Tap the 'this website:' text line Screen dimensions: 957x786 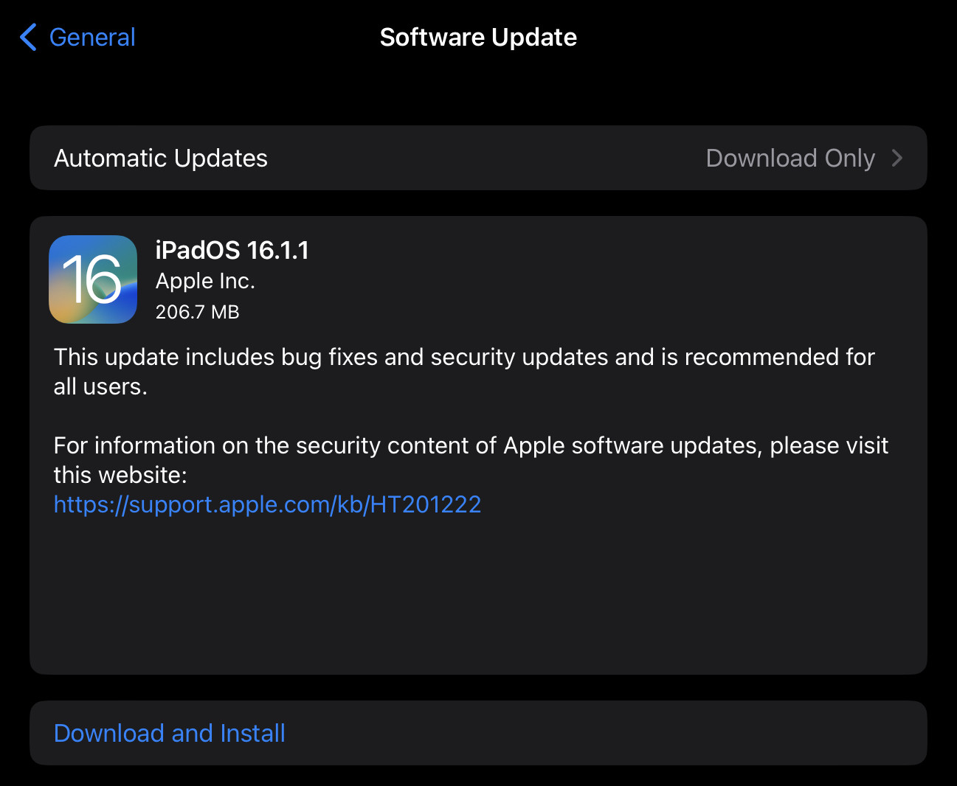pyautogui.click(x=120, y=475)
